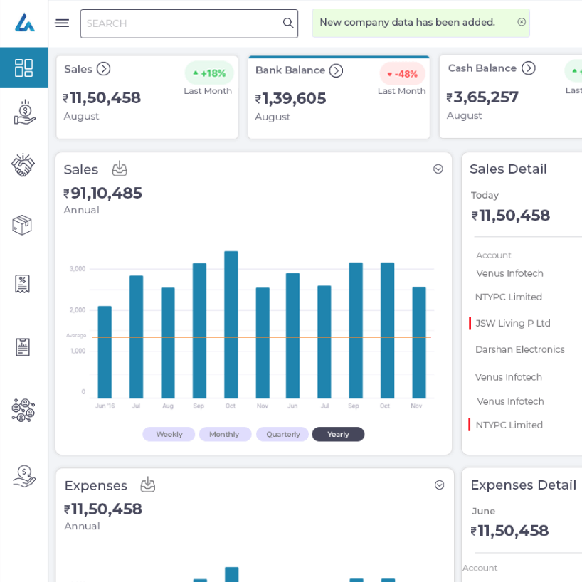Switch the Sales chart to Weekly
582x582 pixels.
[169, 435]
